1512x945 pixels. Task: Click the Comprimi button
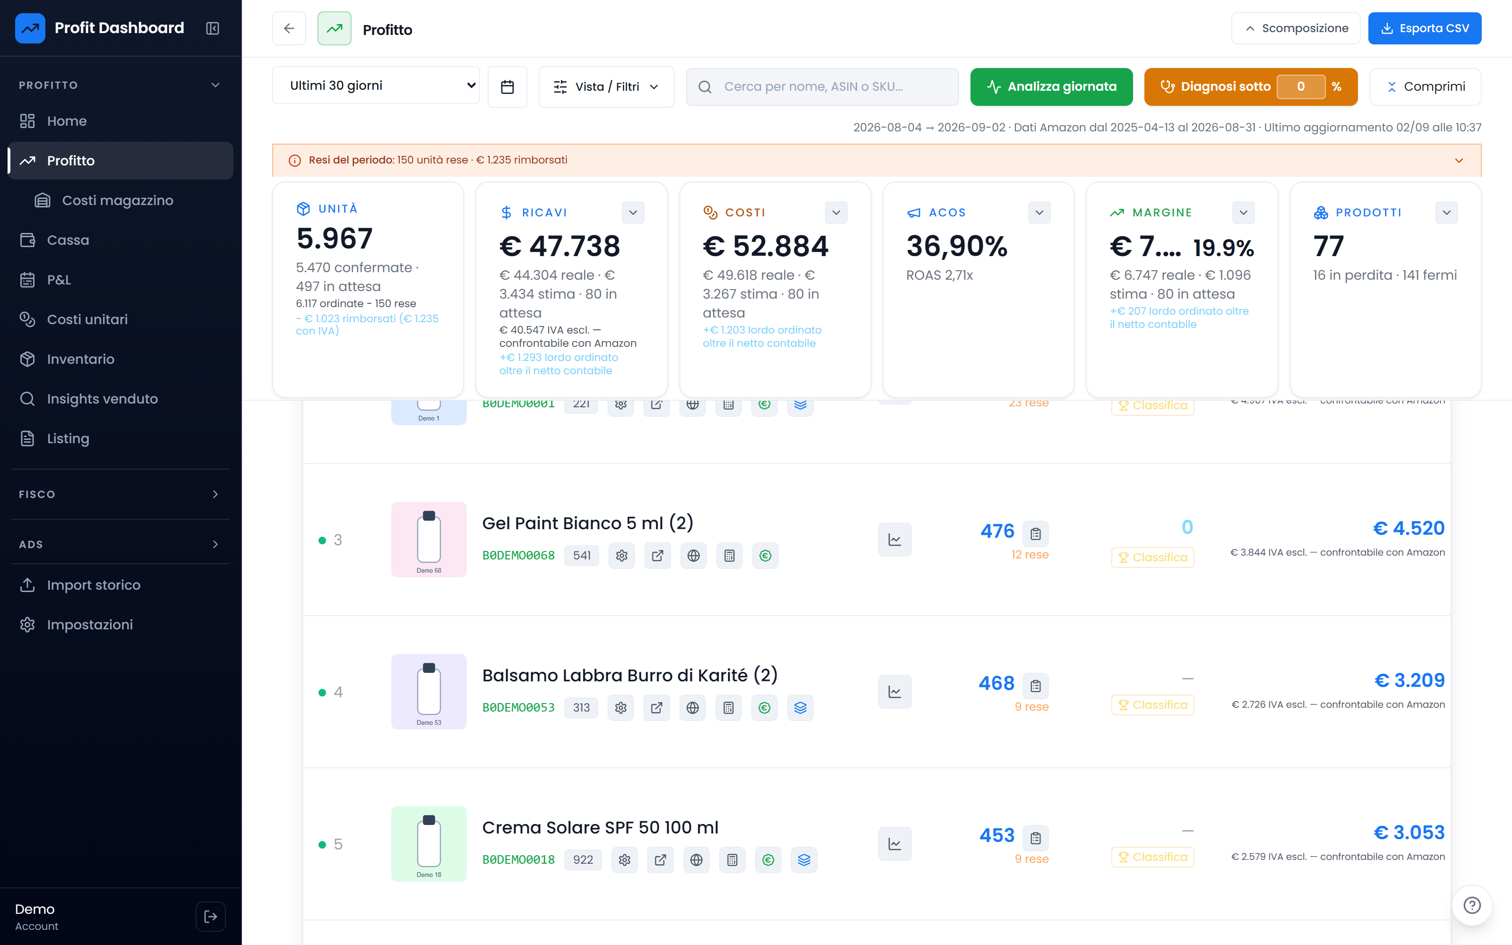coord(1425,87)
